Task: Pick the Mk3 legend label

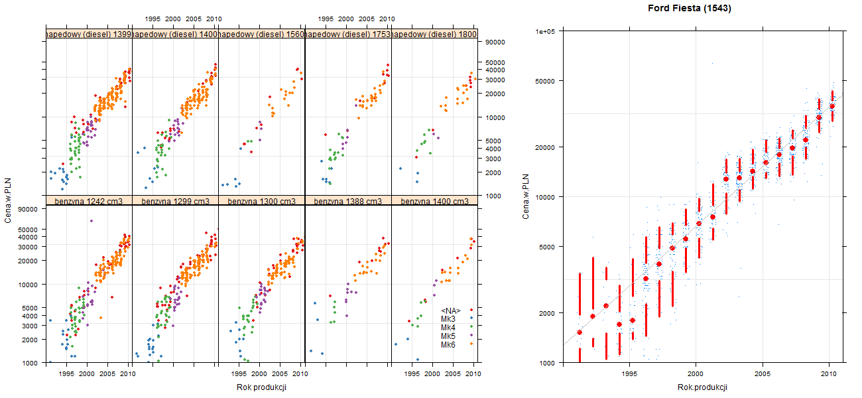Action: click(x=448, y=319)
